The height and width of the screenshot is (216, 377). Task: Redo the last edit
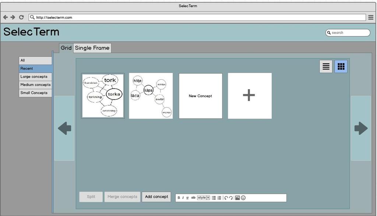click(x=231, y=198)
